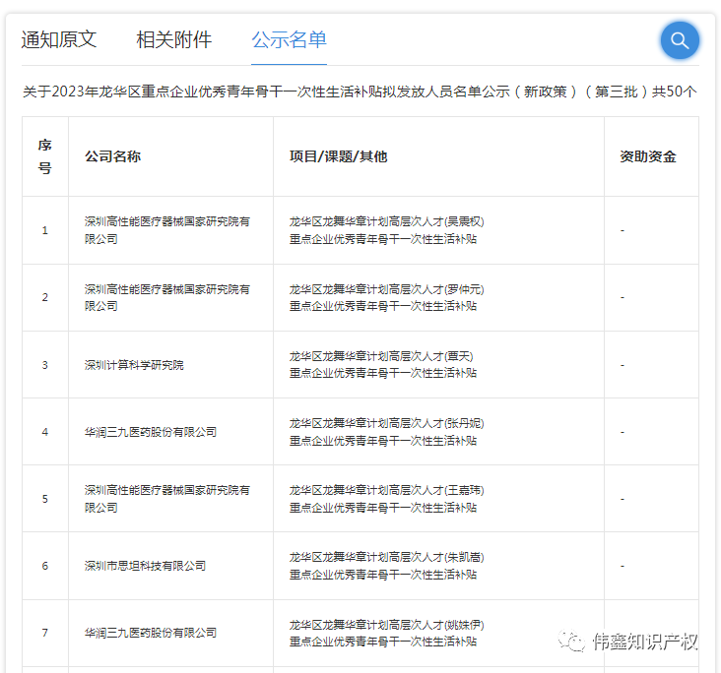The height and width of the screenshot is (673, 721).
Task: Open the 相关附件 tab
Action: [x=173, y=40]
